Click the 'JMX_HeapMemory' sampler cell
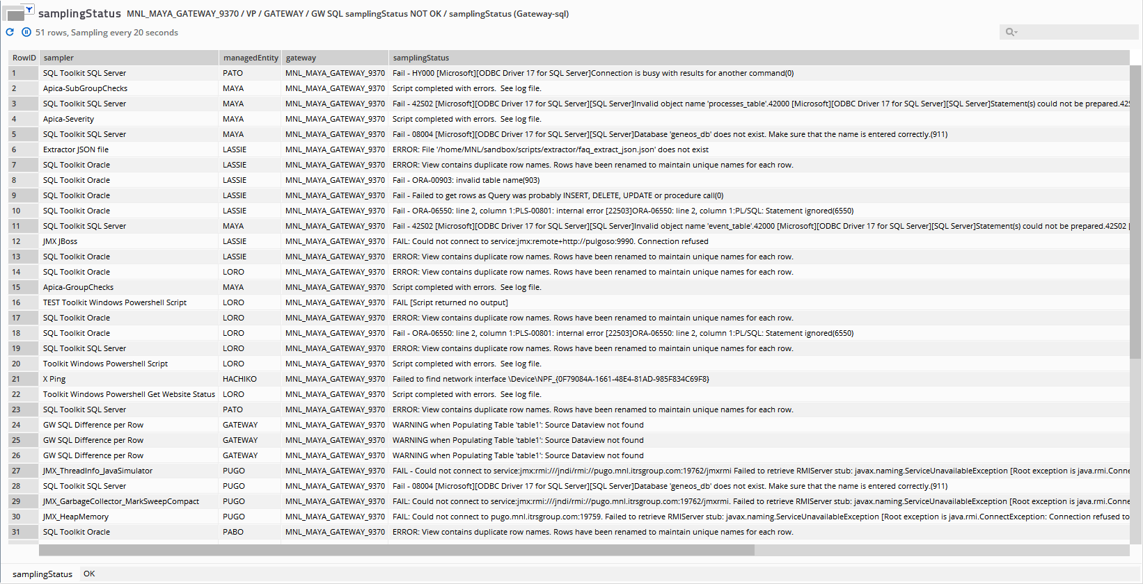The width and height of the screenshot is (1143, 584). (x=76, y=517)
